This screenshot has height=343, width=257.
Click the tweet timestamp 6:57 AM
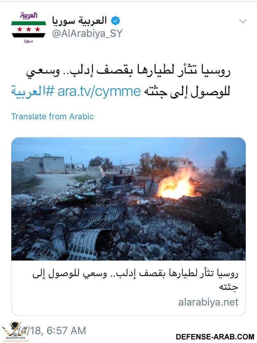[66, 331]
